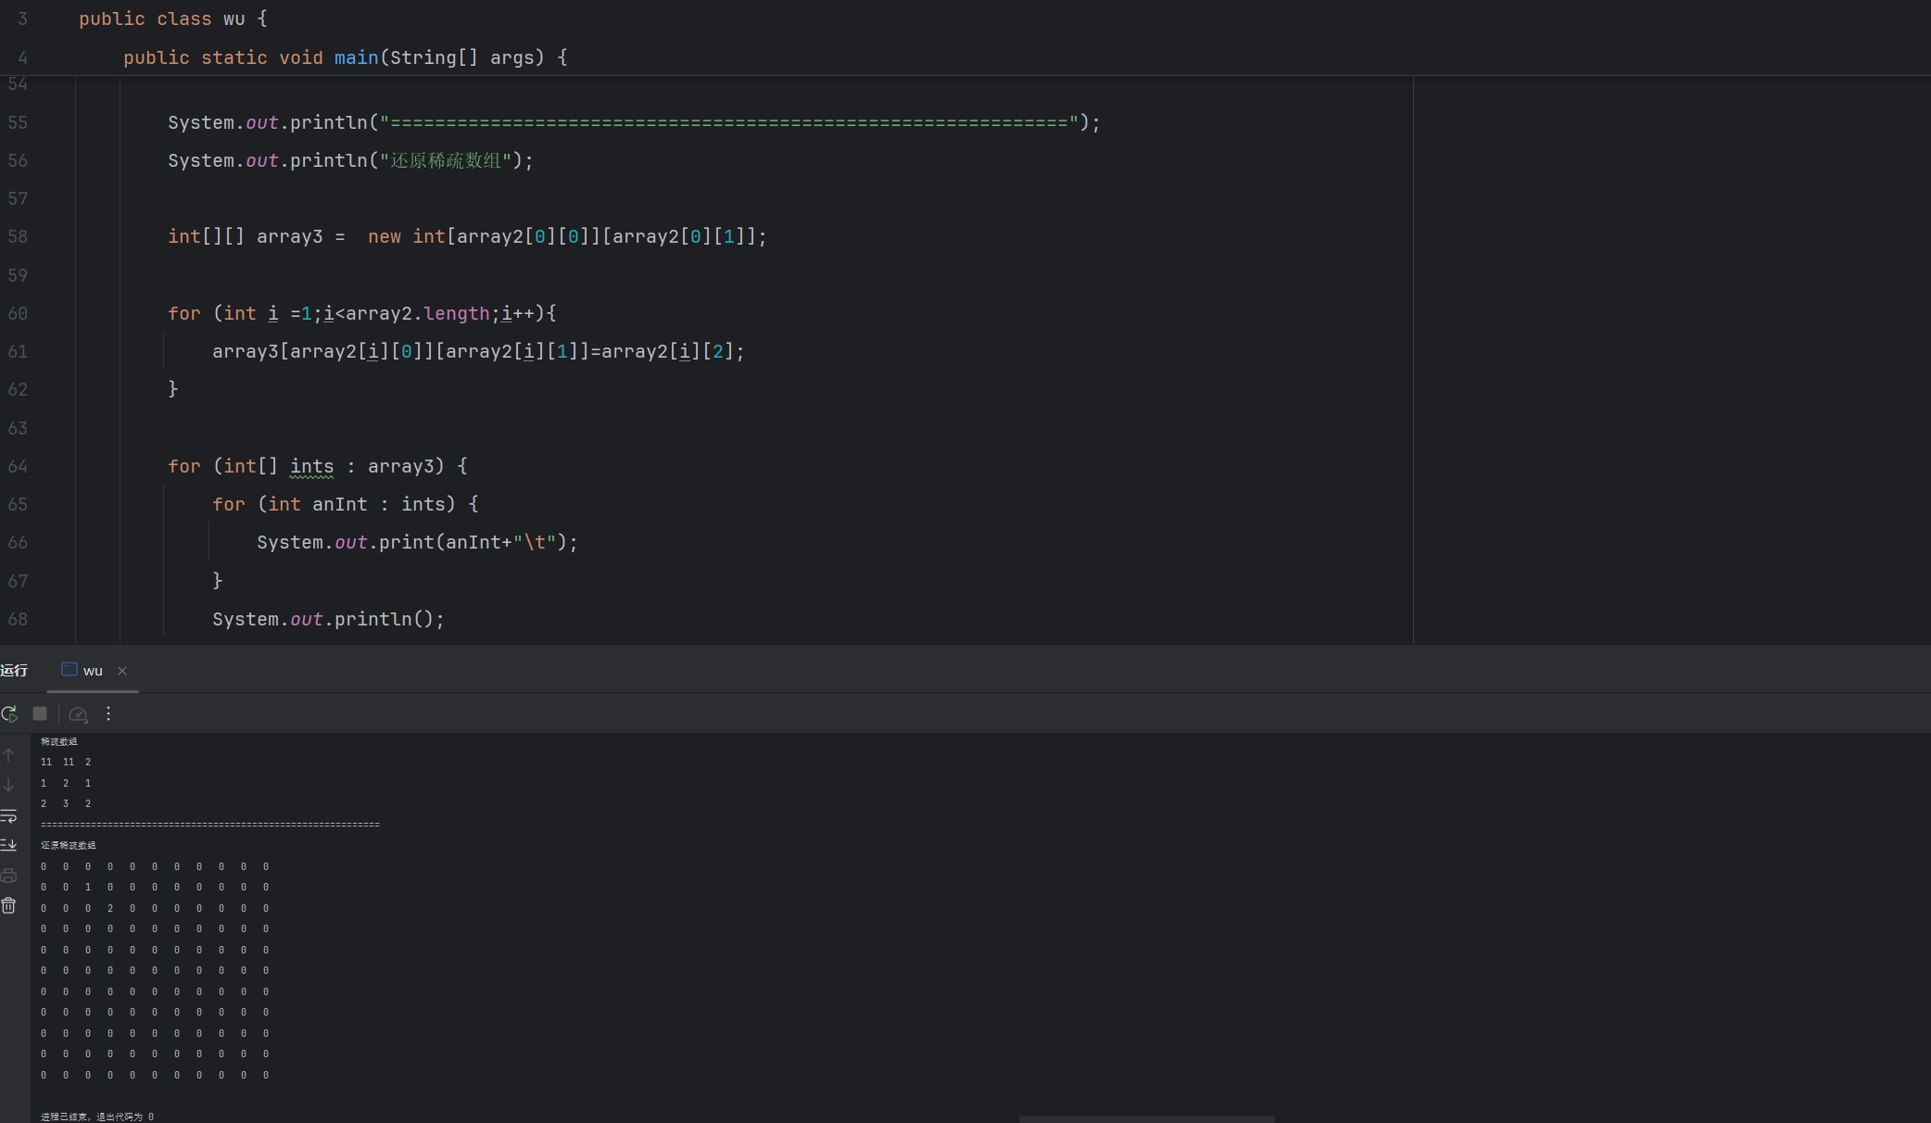Click the 运行 tool window title

click(x=14, y=671)
